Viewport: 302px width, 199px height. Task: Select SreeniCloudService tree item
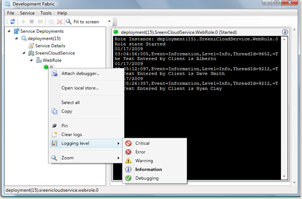point(55,53)
